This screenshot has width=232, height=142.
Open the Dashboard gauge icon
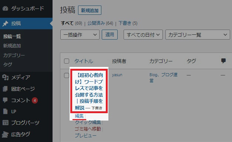coord(5,9)
